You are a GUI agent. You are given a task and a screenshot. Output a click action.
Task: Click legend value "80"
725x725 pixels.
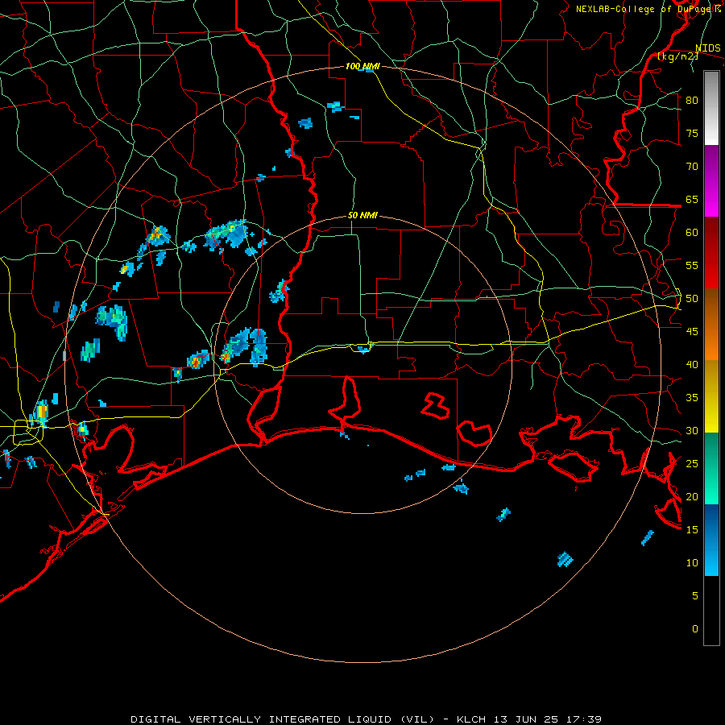(x=692, y=101)
